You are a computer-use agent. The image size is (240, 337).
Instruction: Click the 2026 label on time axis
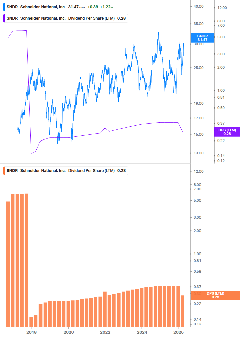179,332
